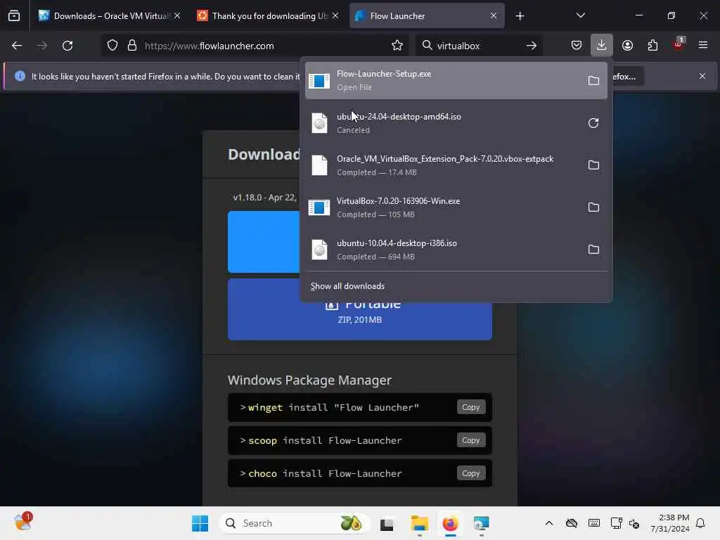Expand the list all tabs chevron
720x540 pixels.
580,16
